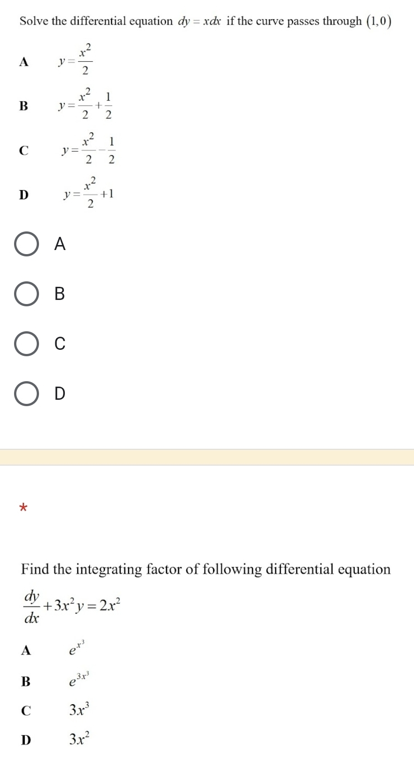Screen dimensions: 414x761
Task: Choose radio button for answer B
Action: [x=26, y=294]
